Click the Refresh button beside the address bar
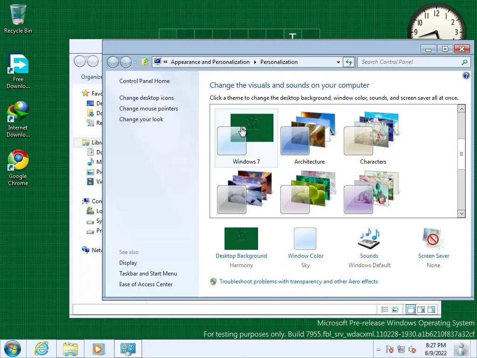 point(348,62)
